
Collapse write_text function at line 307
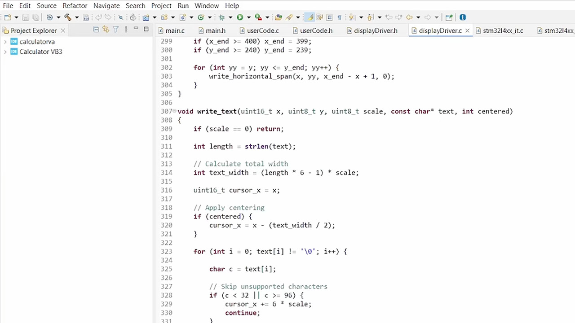click(175, 111)
